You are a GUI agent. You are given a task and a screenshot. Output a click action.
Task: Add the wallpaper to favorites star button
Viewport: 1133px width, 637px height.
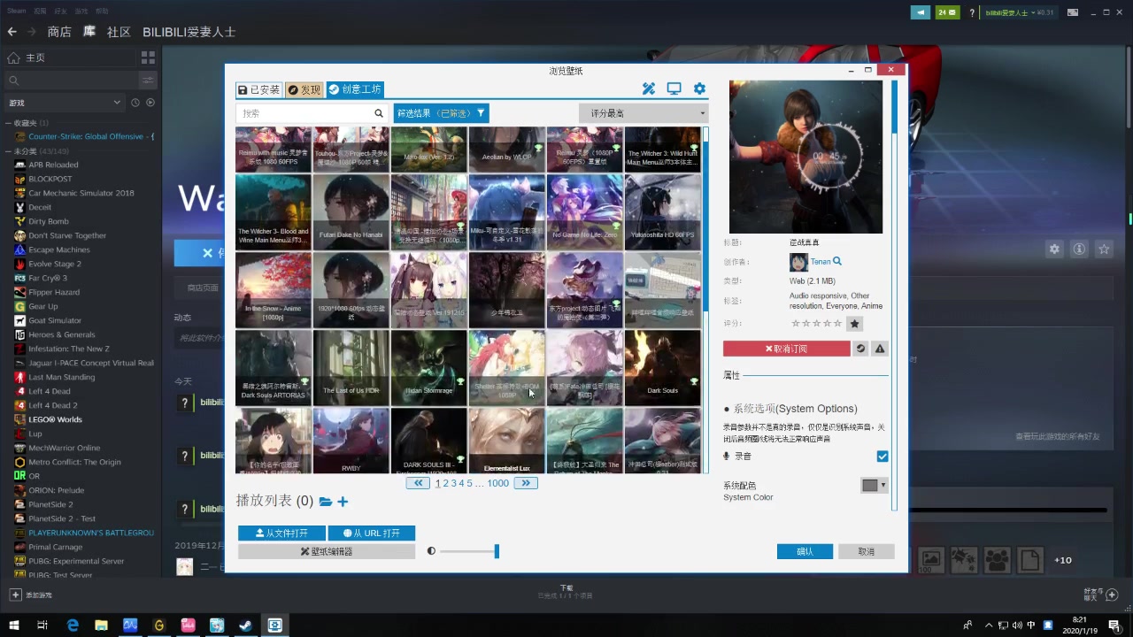point(854,324)
